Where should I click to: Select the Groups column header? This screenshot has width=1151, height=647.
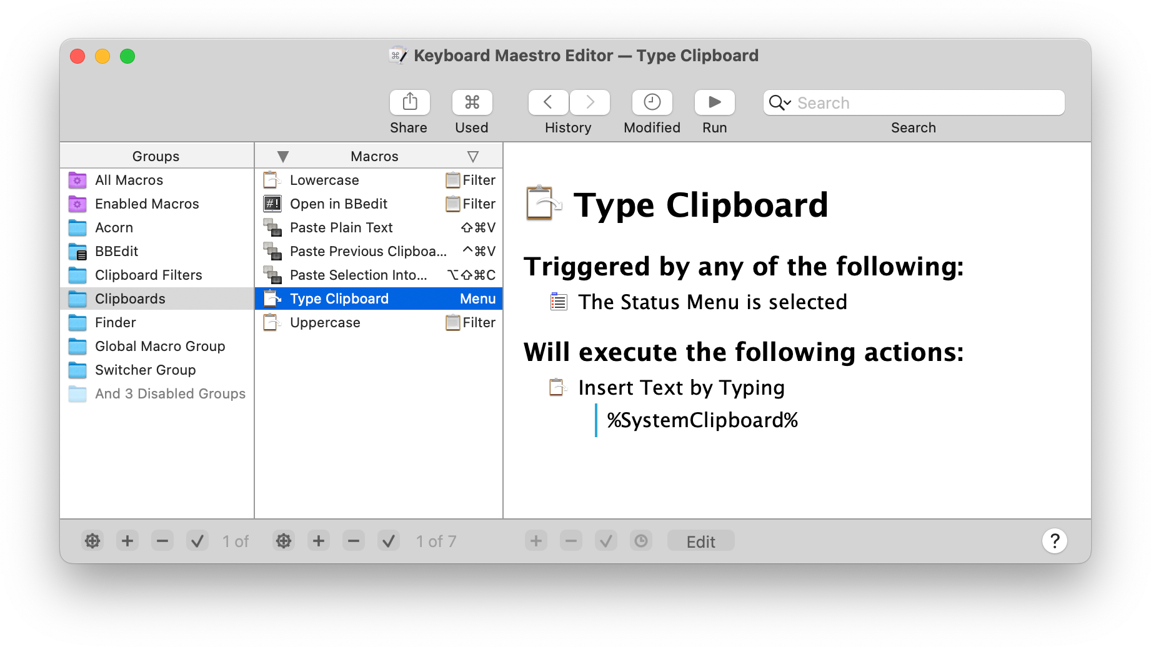[156, 156]
